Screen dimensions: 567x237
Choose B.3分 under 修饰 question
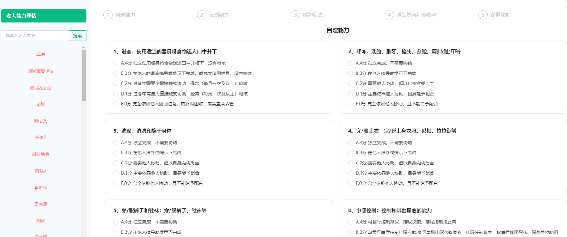tap(351, 73)
